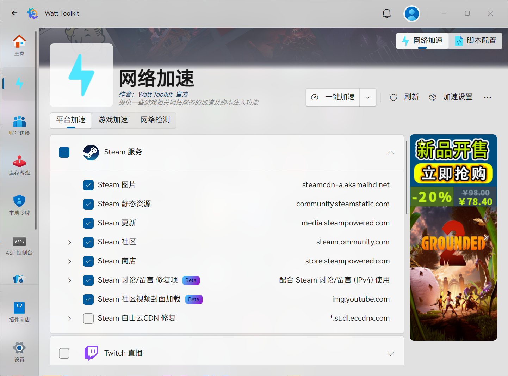This screenshot has height=376, width=508.
Task: Click the list vertical scrollbar
Action: pyautogui.click(x=407, y=177)
